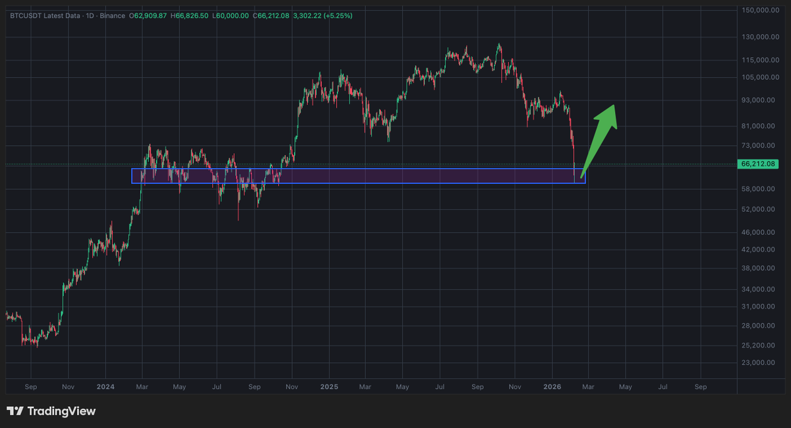Image resolution: width=791 pixels, height=428 pixels.
Task: Click the 2026 year label on time axis
Action: pyautogui.click(x=552, y=387)
